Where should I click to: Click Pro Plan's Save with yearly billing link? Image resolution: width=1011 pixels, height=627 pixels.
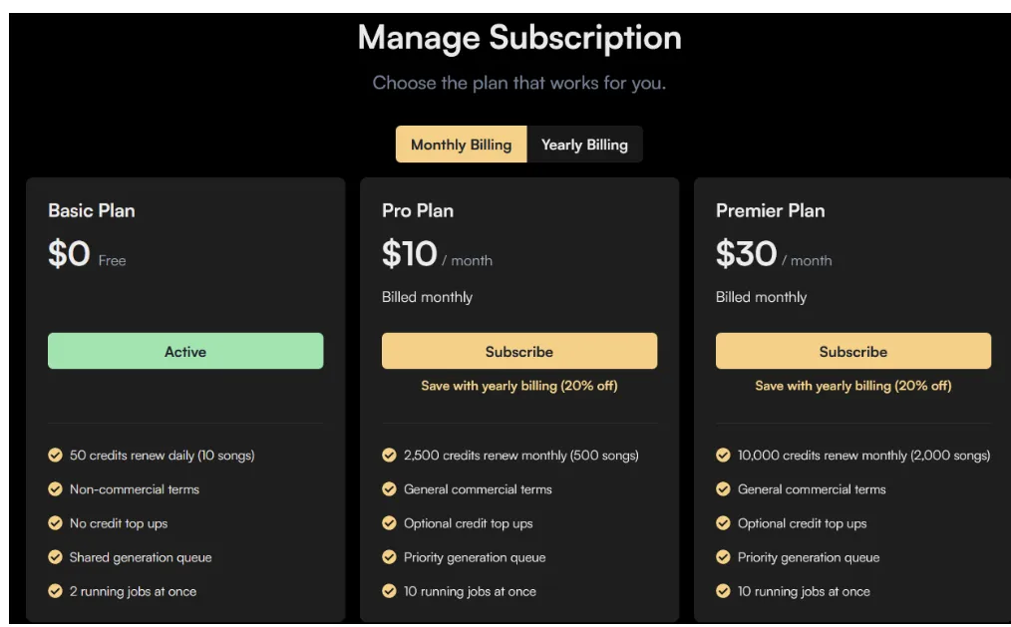[x=519, y=386]
